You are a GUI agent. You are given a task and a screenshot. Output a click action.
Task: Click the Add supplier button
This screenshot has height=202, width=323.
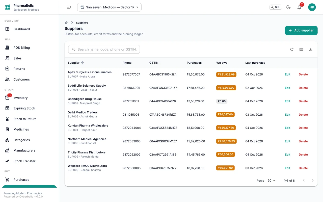point(301,30)
